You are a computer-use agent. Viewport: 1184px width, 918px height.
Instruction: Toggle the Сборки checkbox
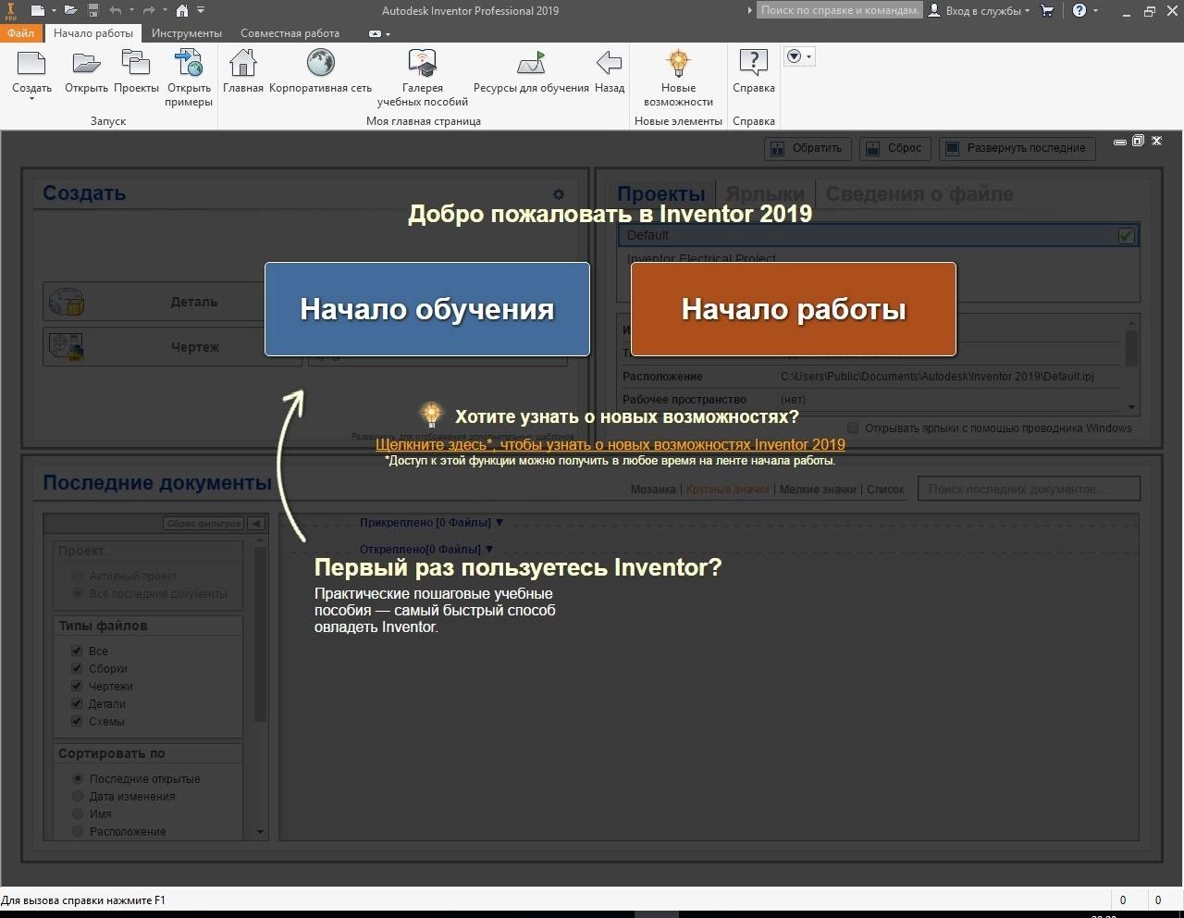pos(77,668)
